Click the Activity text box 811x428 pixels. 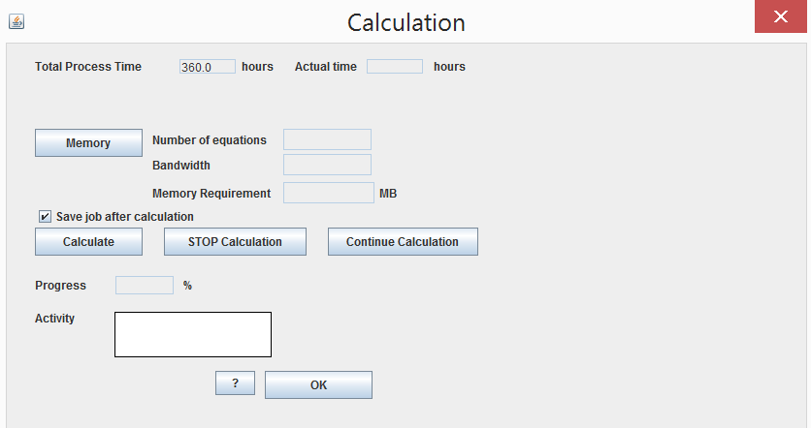193,334
